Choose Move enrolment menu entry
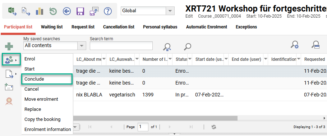This screenshot has width=327, height=136. [47, 99]
